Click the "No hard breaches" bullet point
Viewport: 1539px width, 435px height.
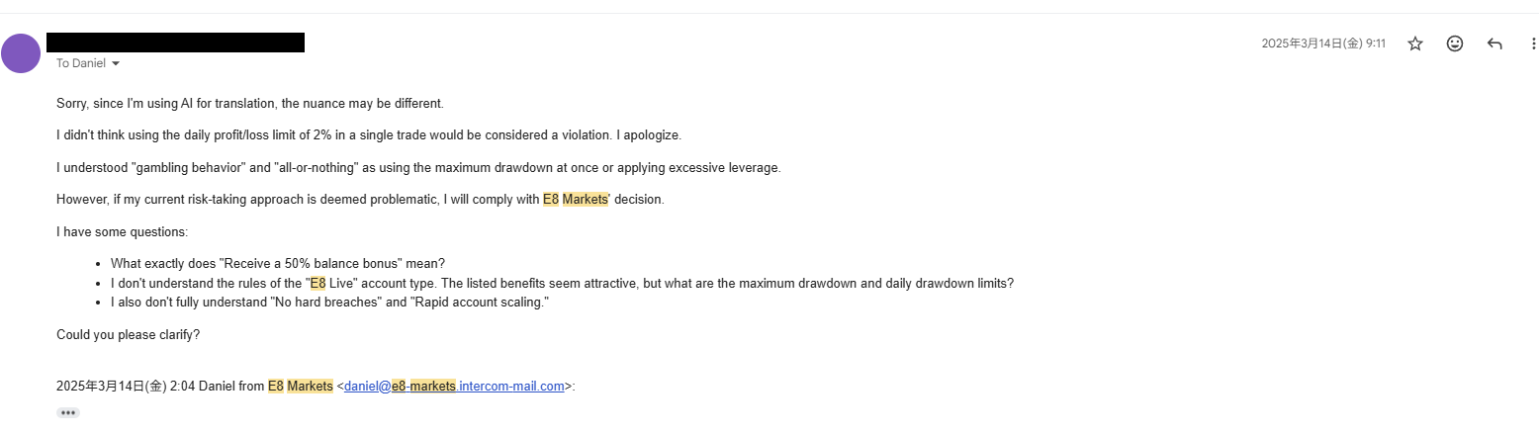click(329, 303)
